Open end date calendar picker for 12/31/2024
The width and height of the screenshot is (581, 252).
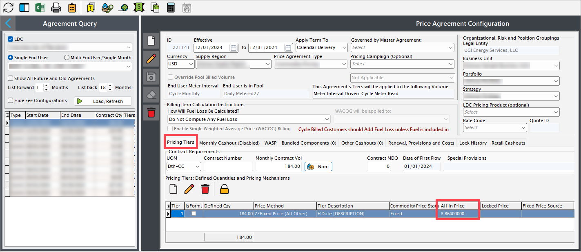click(x=288, y=48)
